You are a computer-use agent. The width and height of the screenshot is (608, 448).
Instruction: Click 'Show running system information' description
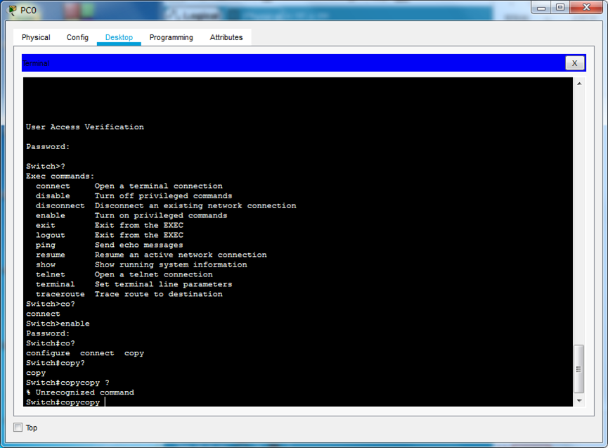point(171,264)
